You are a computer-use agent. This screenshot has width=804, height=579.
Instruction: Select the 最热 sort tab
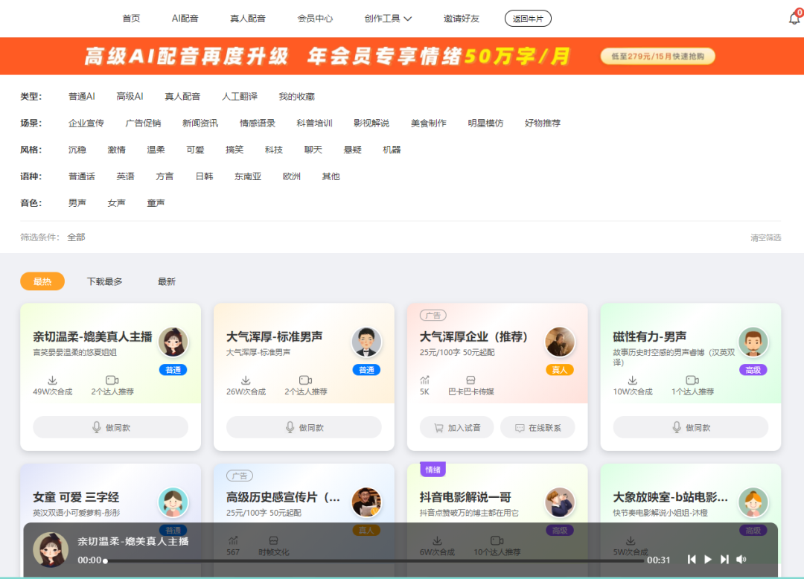coord(42,281)
